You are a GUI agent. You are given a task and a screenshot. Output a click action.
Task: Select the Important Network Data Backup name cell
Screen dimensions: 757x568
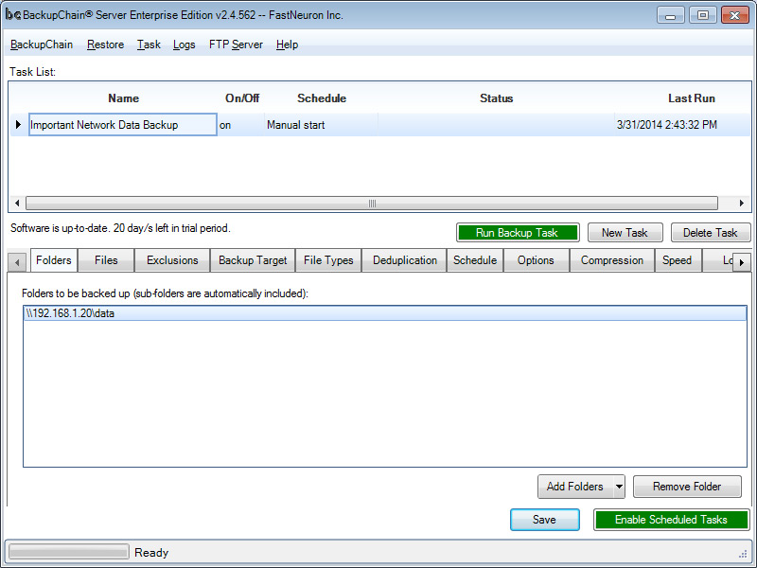[123, 125]
